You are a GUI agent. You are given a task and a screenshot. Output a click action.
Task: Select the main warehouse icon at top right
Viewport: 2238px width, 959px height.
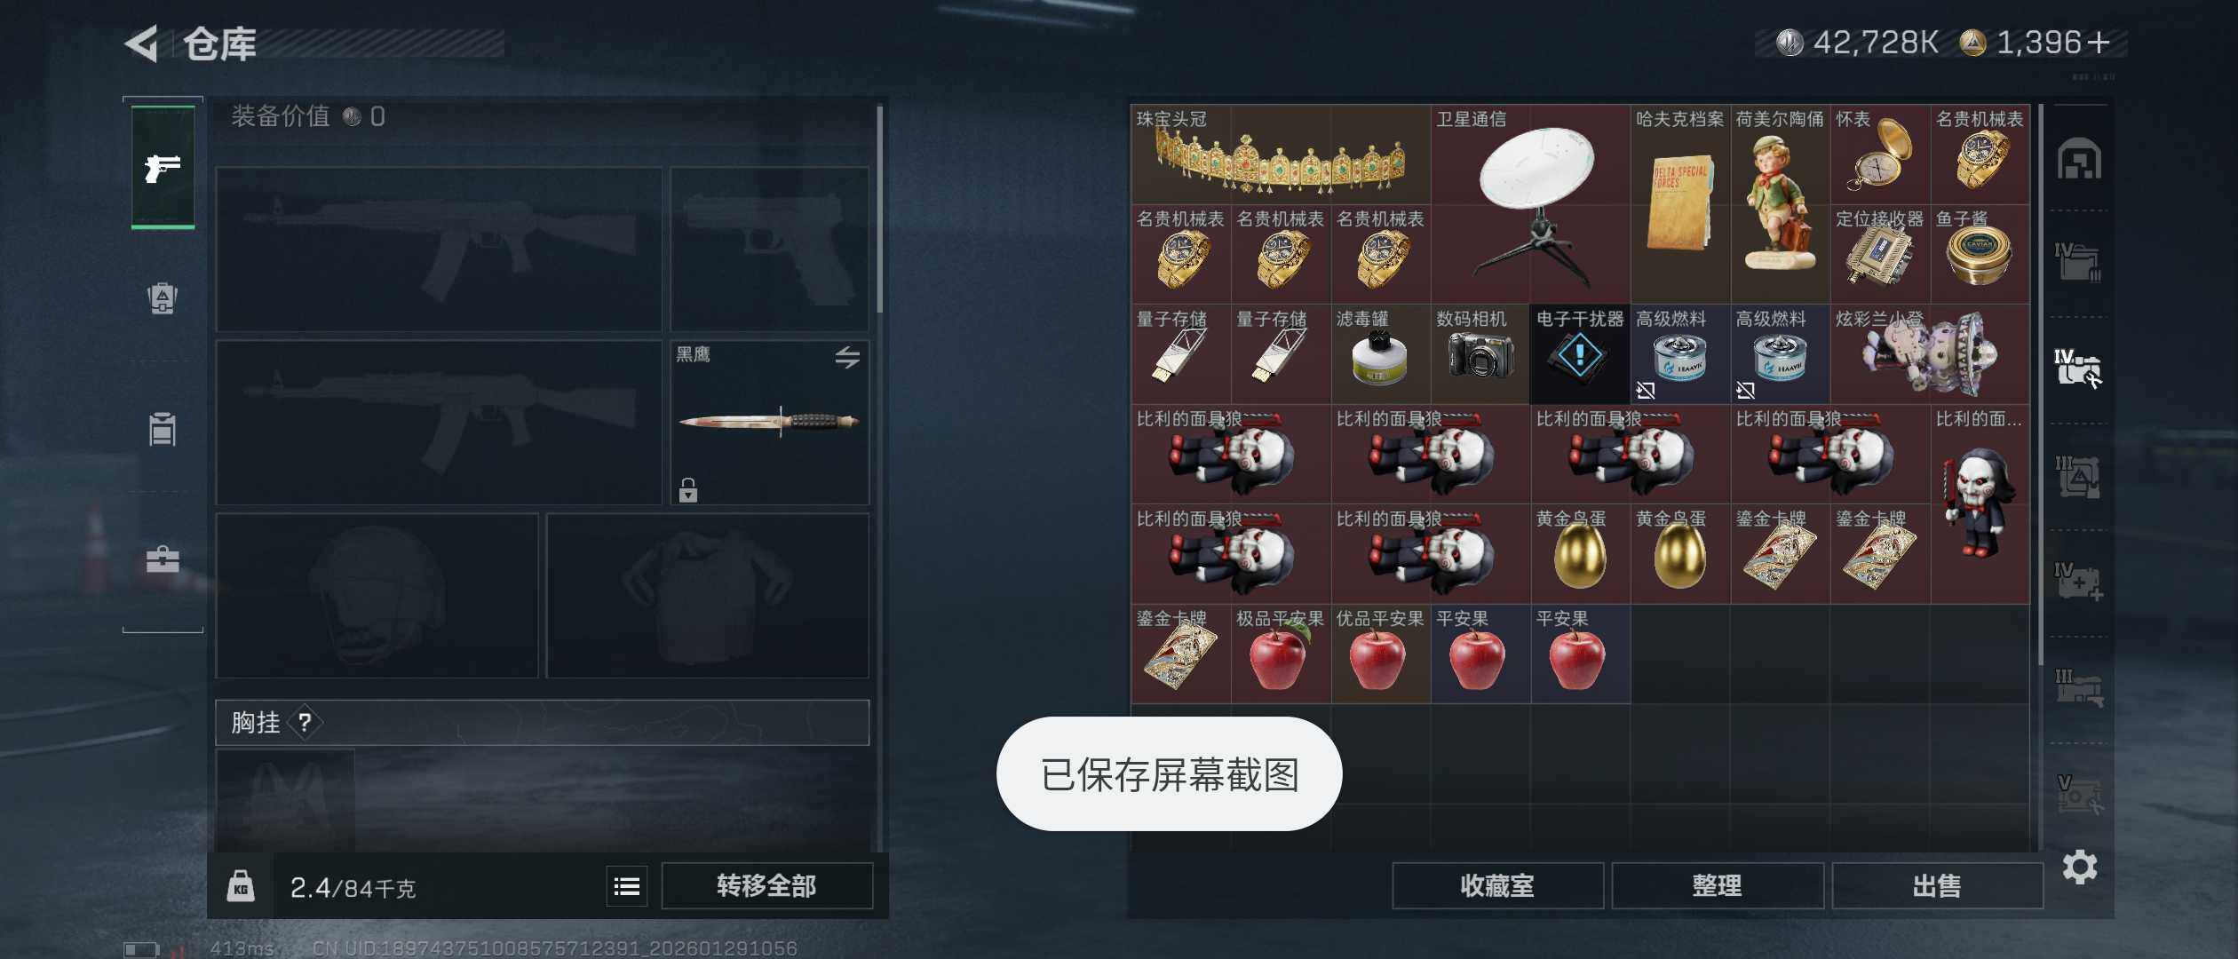[2079, 159]
